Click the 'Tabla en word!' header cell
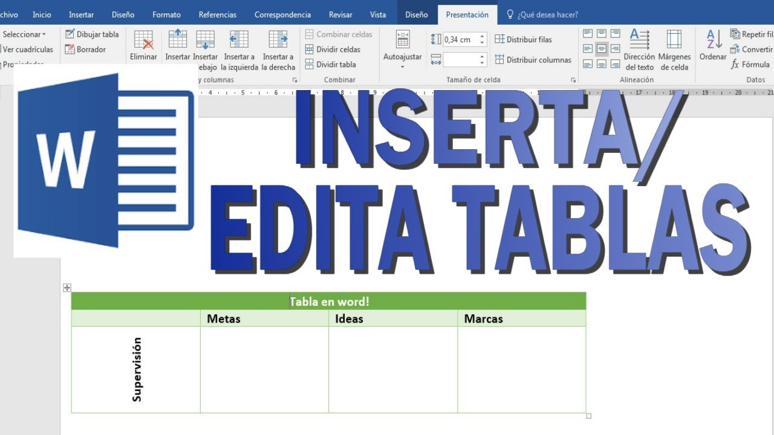774x435 pixels. [x=329, y=301]
